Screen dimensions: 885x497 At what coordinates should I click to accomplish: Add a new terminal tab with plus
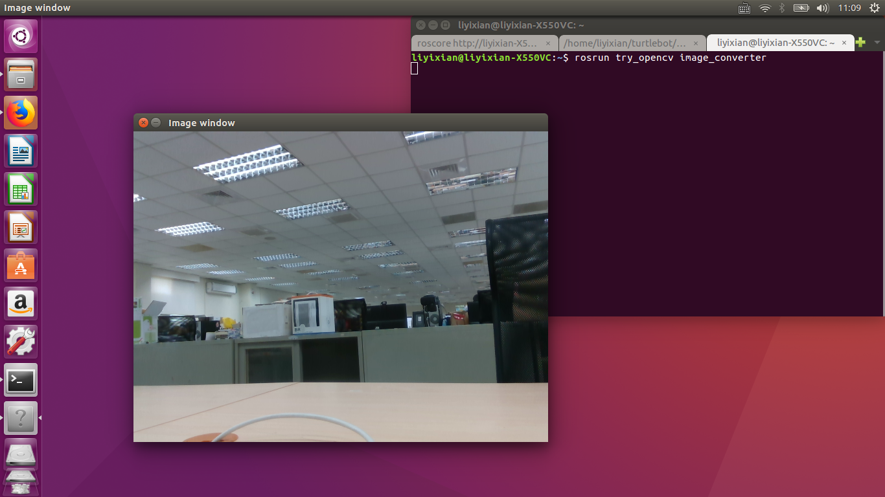(x=860, y=43)
